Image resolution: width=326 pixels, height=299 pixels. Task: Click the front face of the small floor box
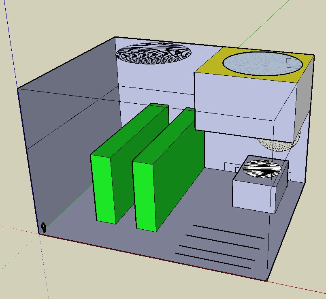point(254,196)
